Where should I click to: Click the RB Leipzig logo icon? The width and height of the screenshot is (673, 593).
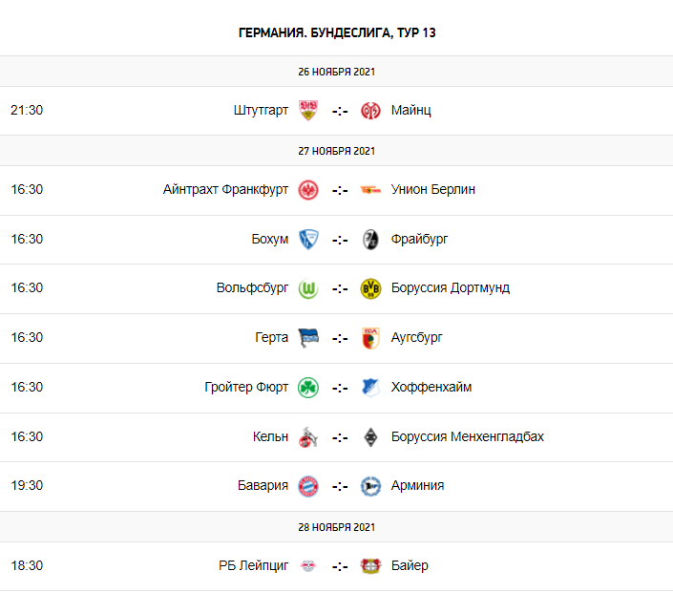pos(307,565)
